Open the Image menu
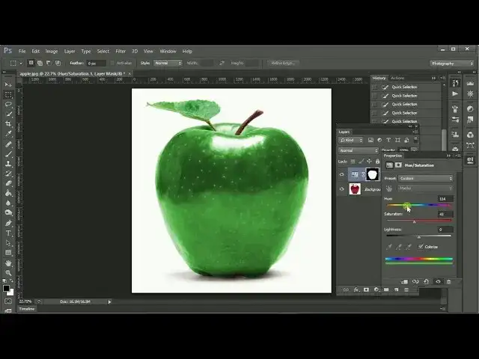The image size is (479, 359). (x=52, y=52)
